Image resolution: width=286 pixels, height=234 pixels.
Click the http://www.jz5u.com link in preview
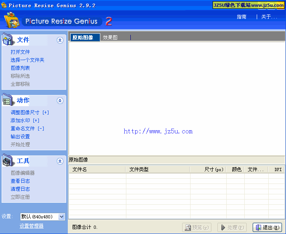[x=158, y=131]
